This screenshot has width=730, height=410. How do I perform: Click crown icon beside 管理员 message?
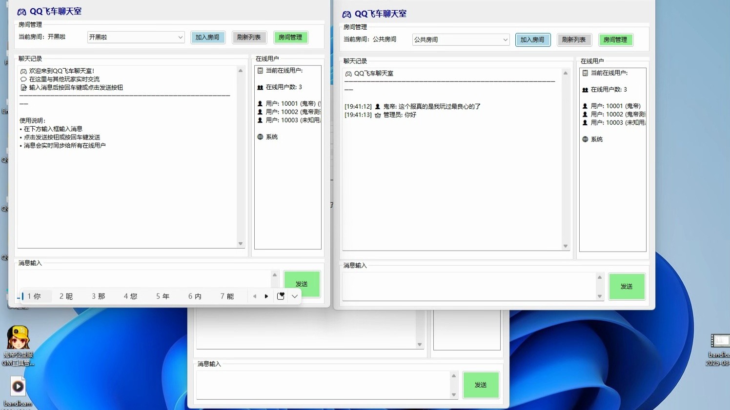point(378,116)
